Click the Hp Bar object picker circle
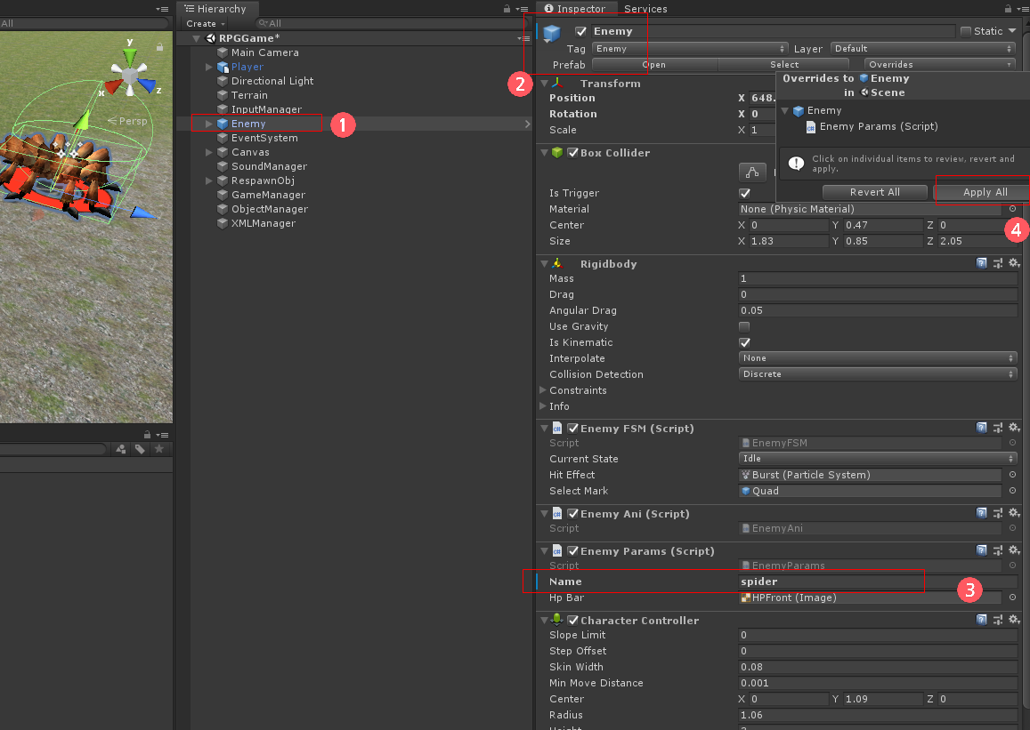This screenshot has width=1030, height=730. 1012,598
